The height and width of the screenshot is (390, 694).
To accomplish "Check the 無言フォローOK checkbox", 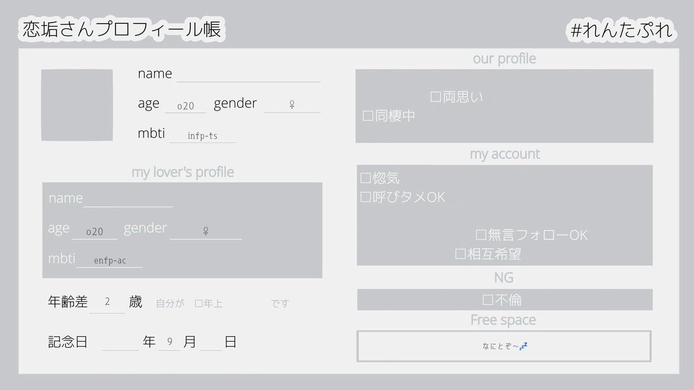I will [x=481, y=235].
